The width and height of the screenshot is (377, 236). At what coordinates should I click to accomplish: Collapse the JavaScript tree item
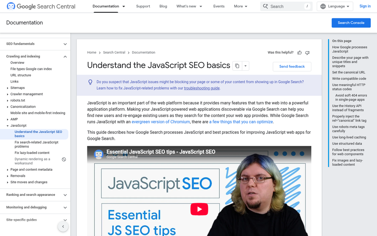click(8, 126)
